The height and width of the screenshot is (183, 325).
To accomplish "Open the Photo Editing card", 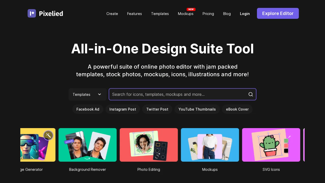I will click(149, 145).
